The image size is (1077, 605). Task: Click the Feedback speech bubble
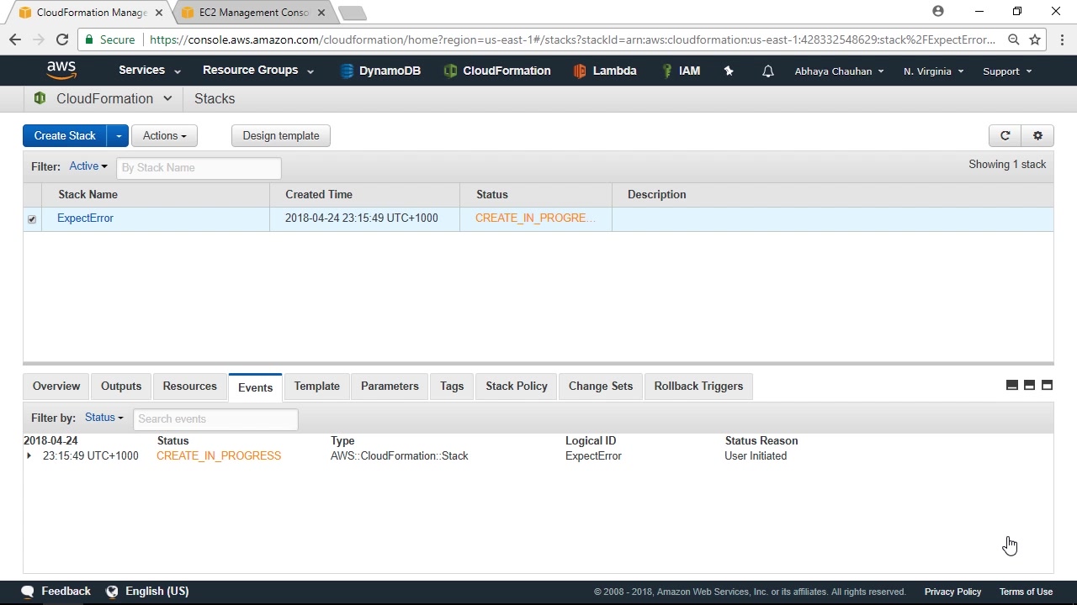point(29,592)
